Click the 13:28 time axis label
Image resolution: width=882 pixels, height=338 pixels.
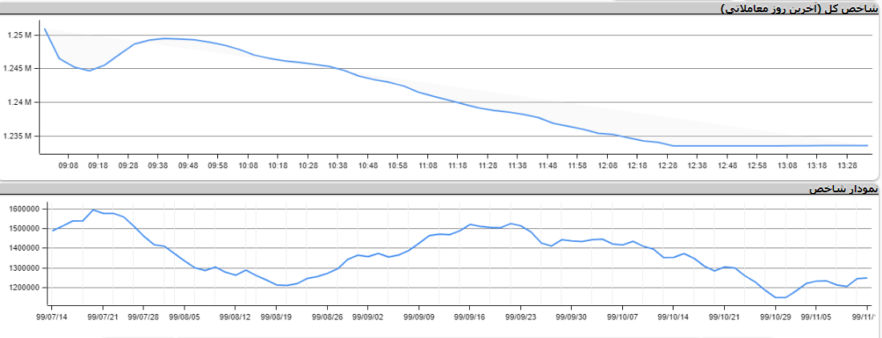pyautogui.click(x=848, y=166)
